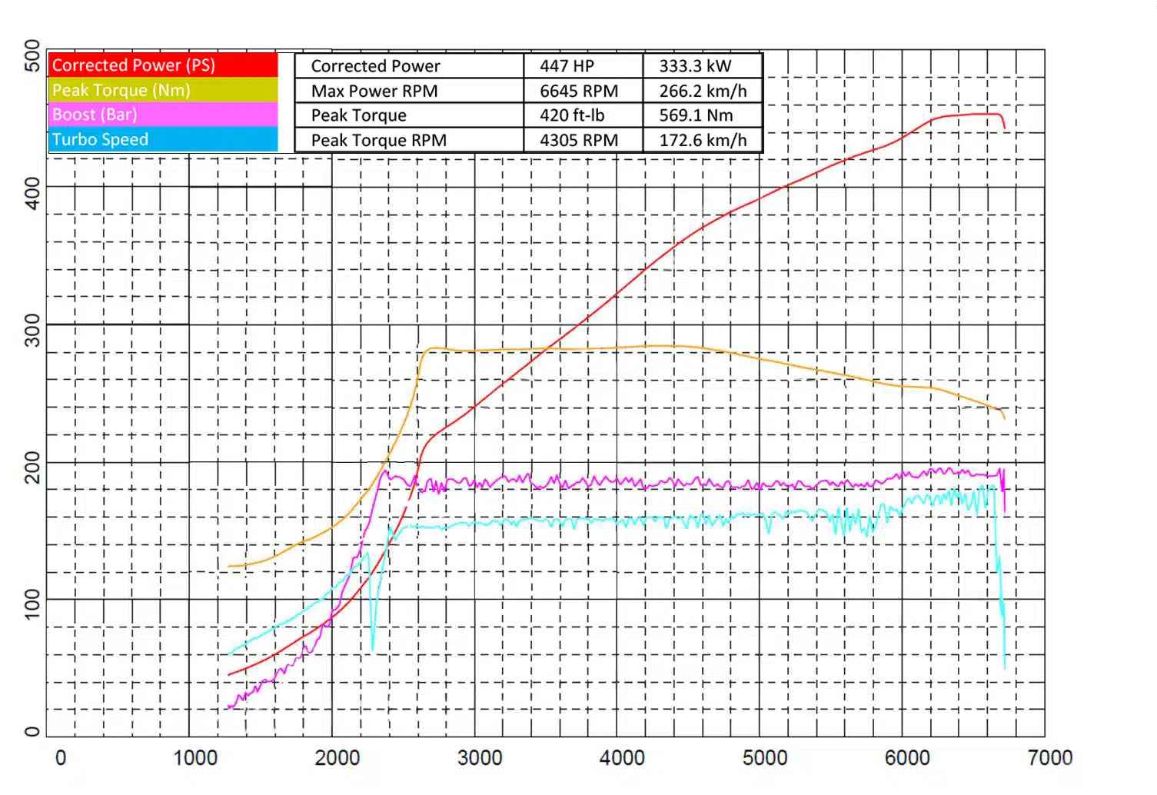Image resolution: width=1157 pixels, height=795 pixels.
Task: Click the 569.1 Nm value cell
Action: tap(697, 115)
